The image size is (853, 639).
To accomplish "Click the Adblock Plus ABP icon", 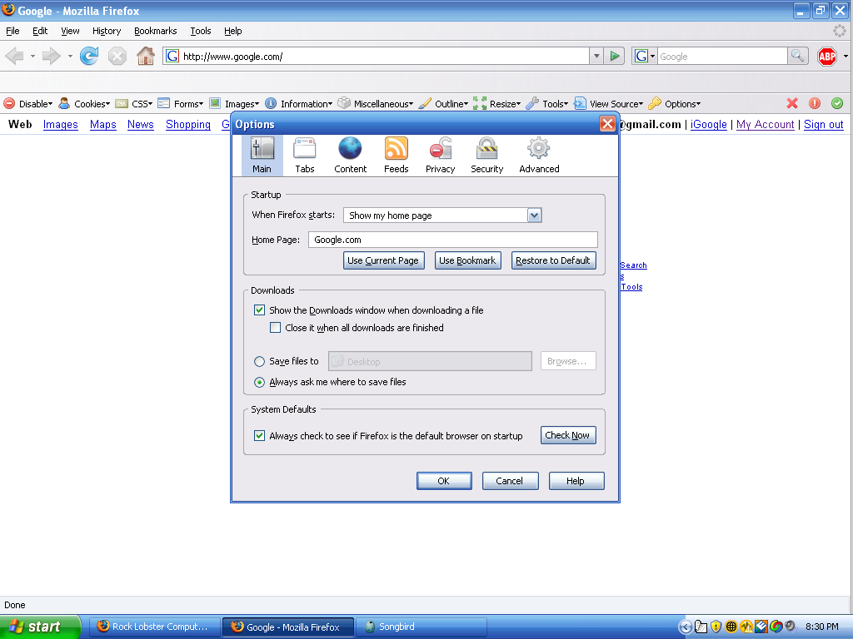I will coord(827,56).
